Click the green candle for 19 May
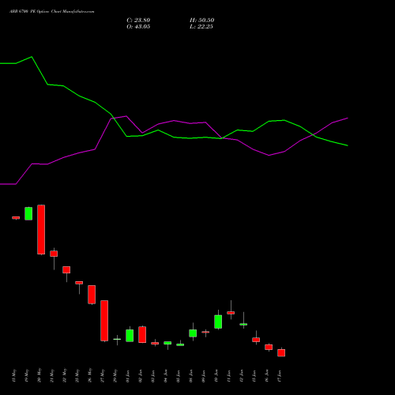 tap(28, 213)
